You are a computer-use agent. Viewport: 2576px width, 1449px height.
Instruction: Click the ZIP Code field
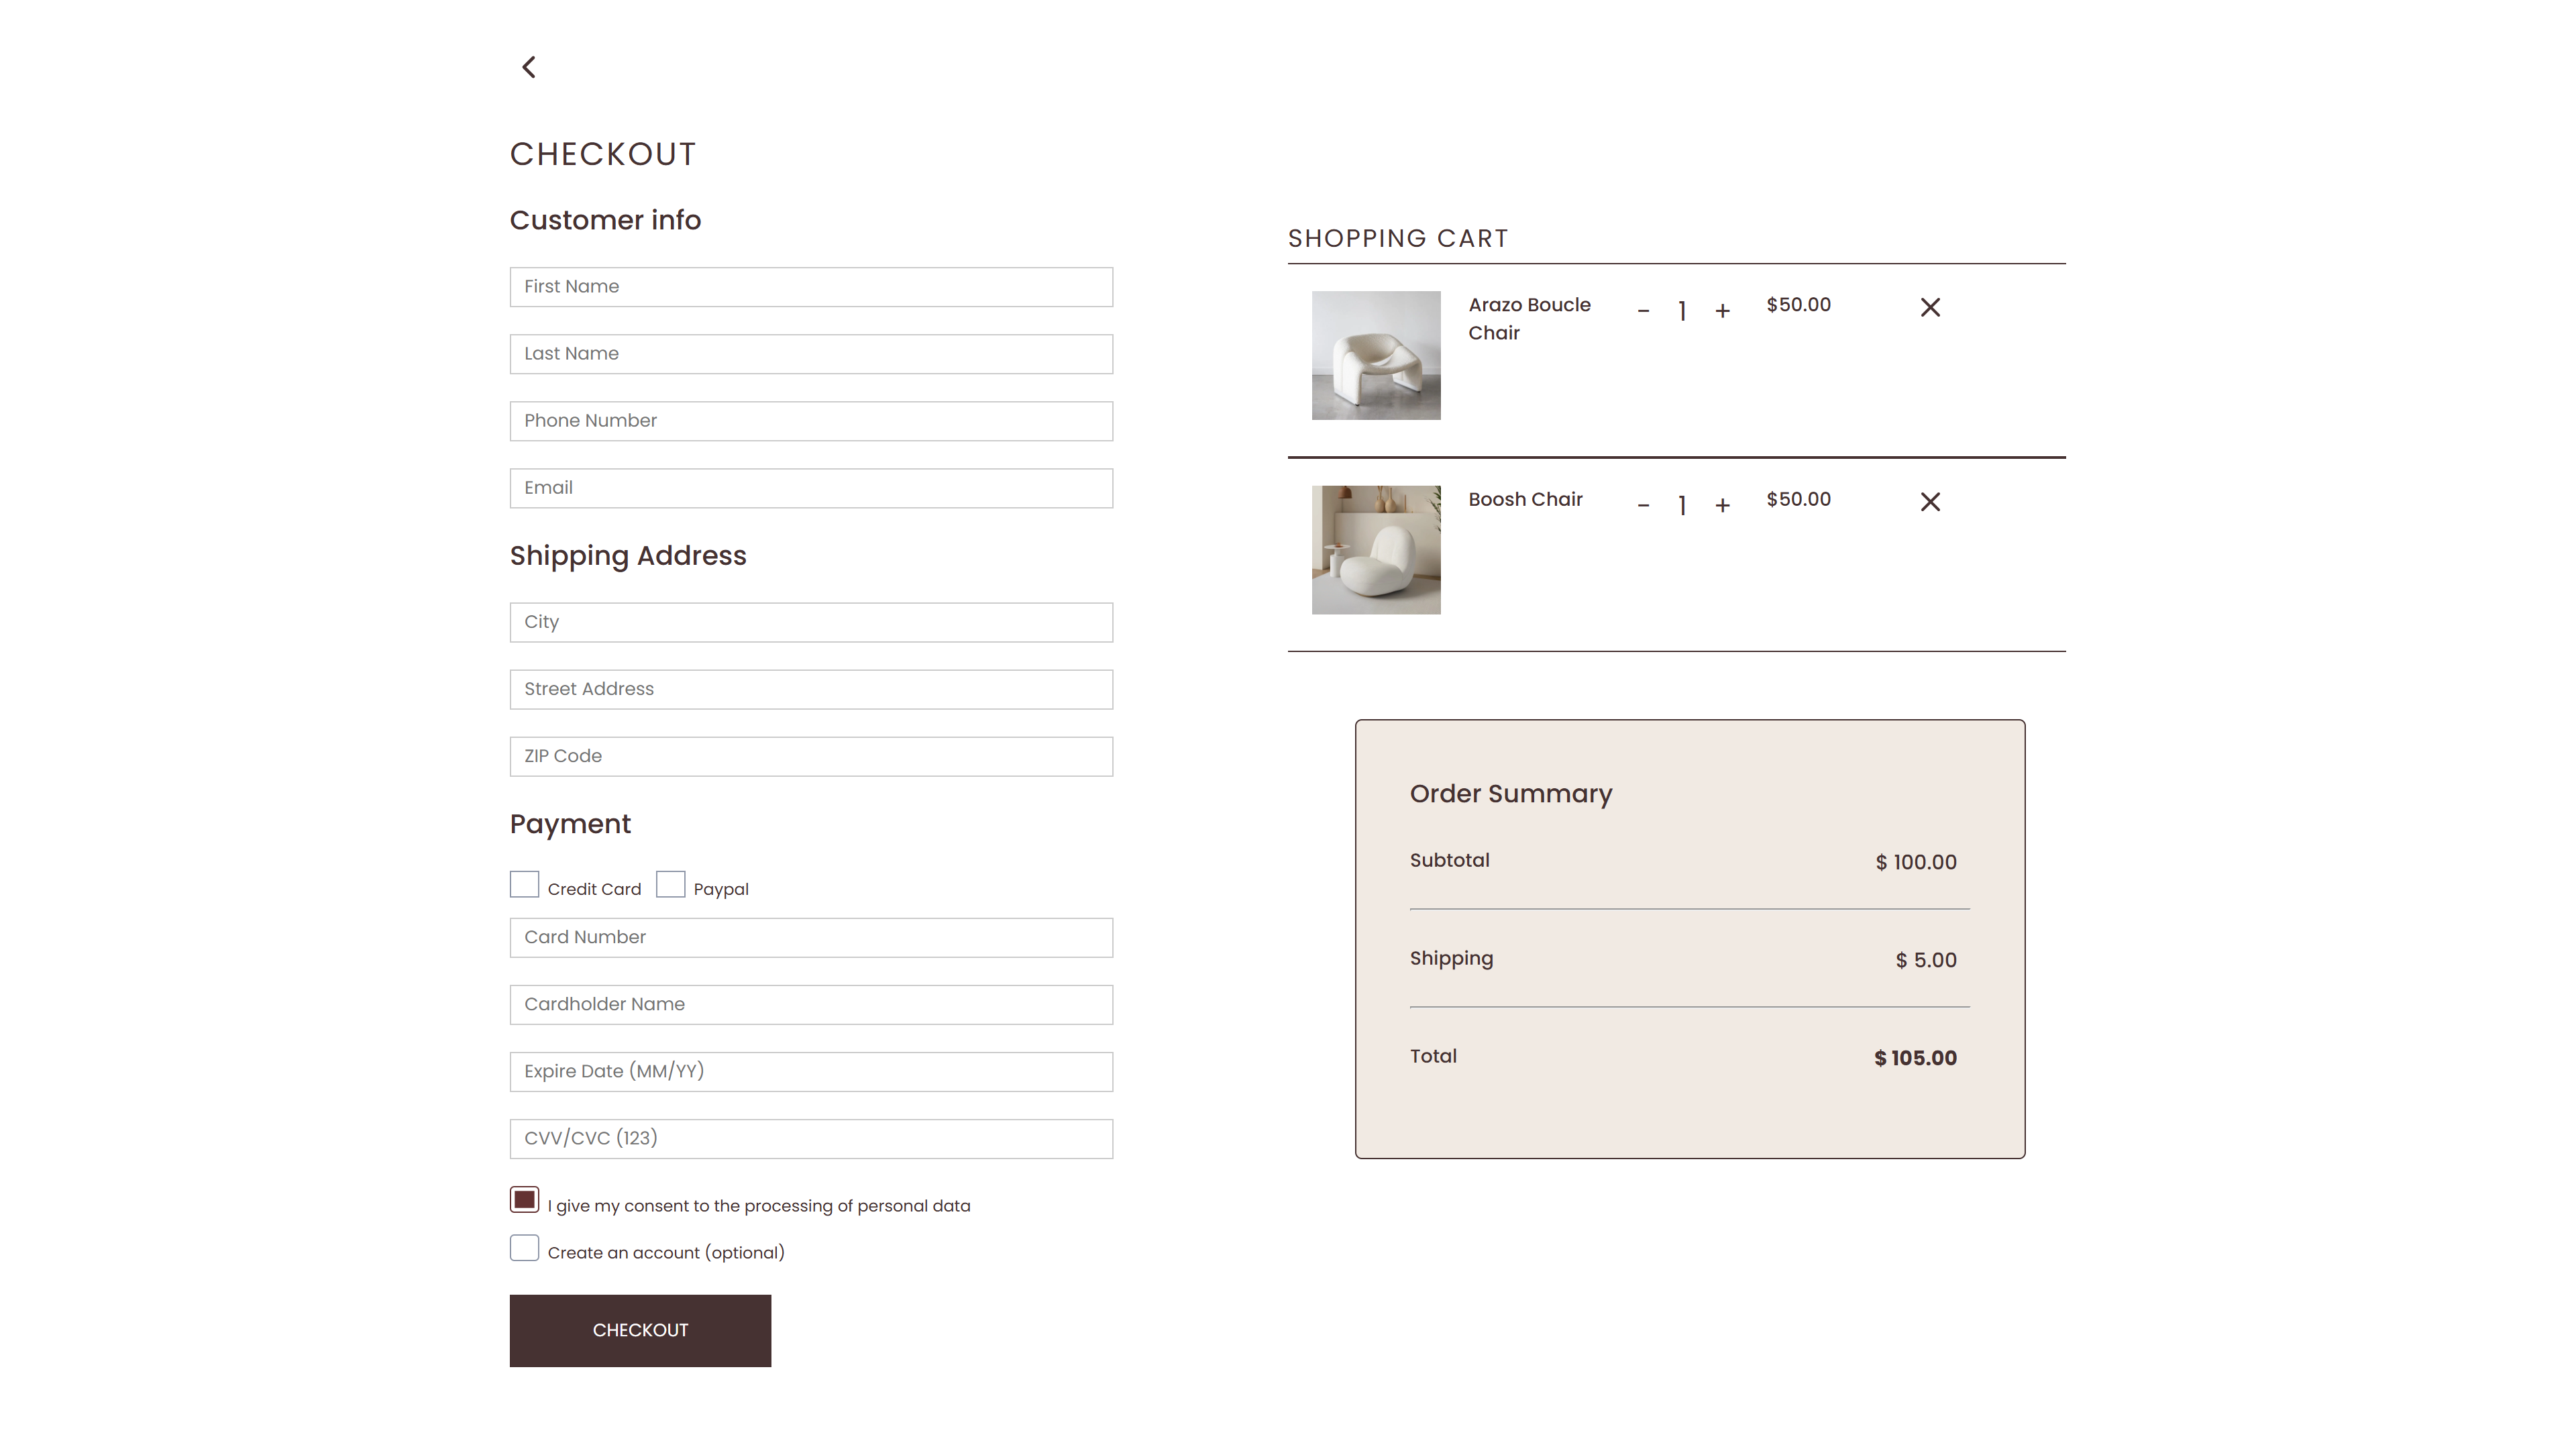click(x=811, y=756)
